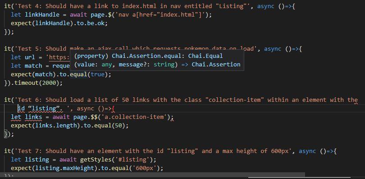Click the squiggly-underlined 'id “listing”.' text
The width and height of the screenshot is (365, 179).
coord(41,109)
